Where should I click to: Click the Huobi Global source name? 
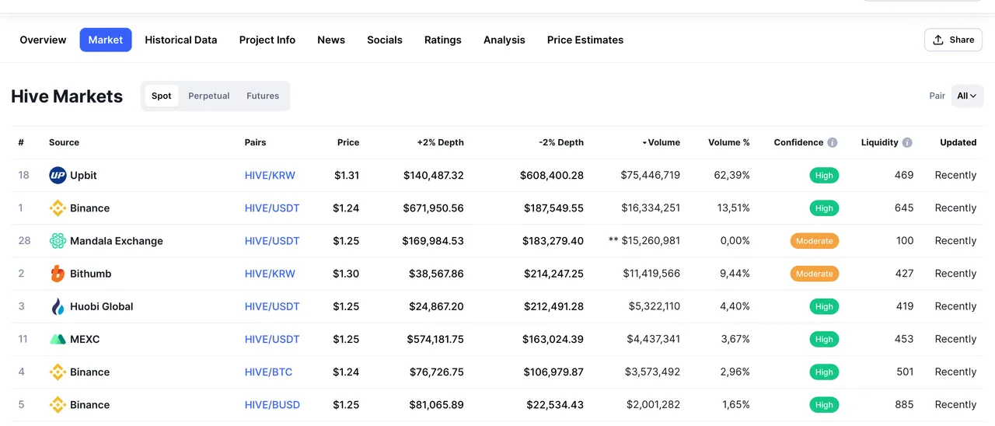[x=102, y=306]
